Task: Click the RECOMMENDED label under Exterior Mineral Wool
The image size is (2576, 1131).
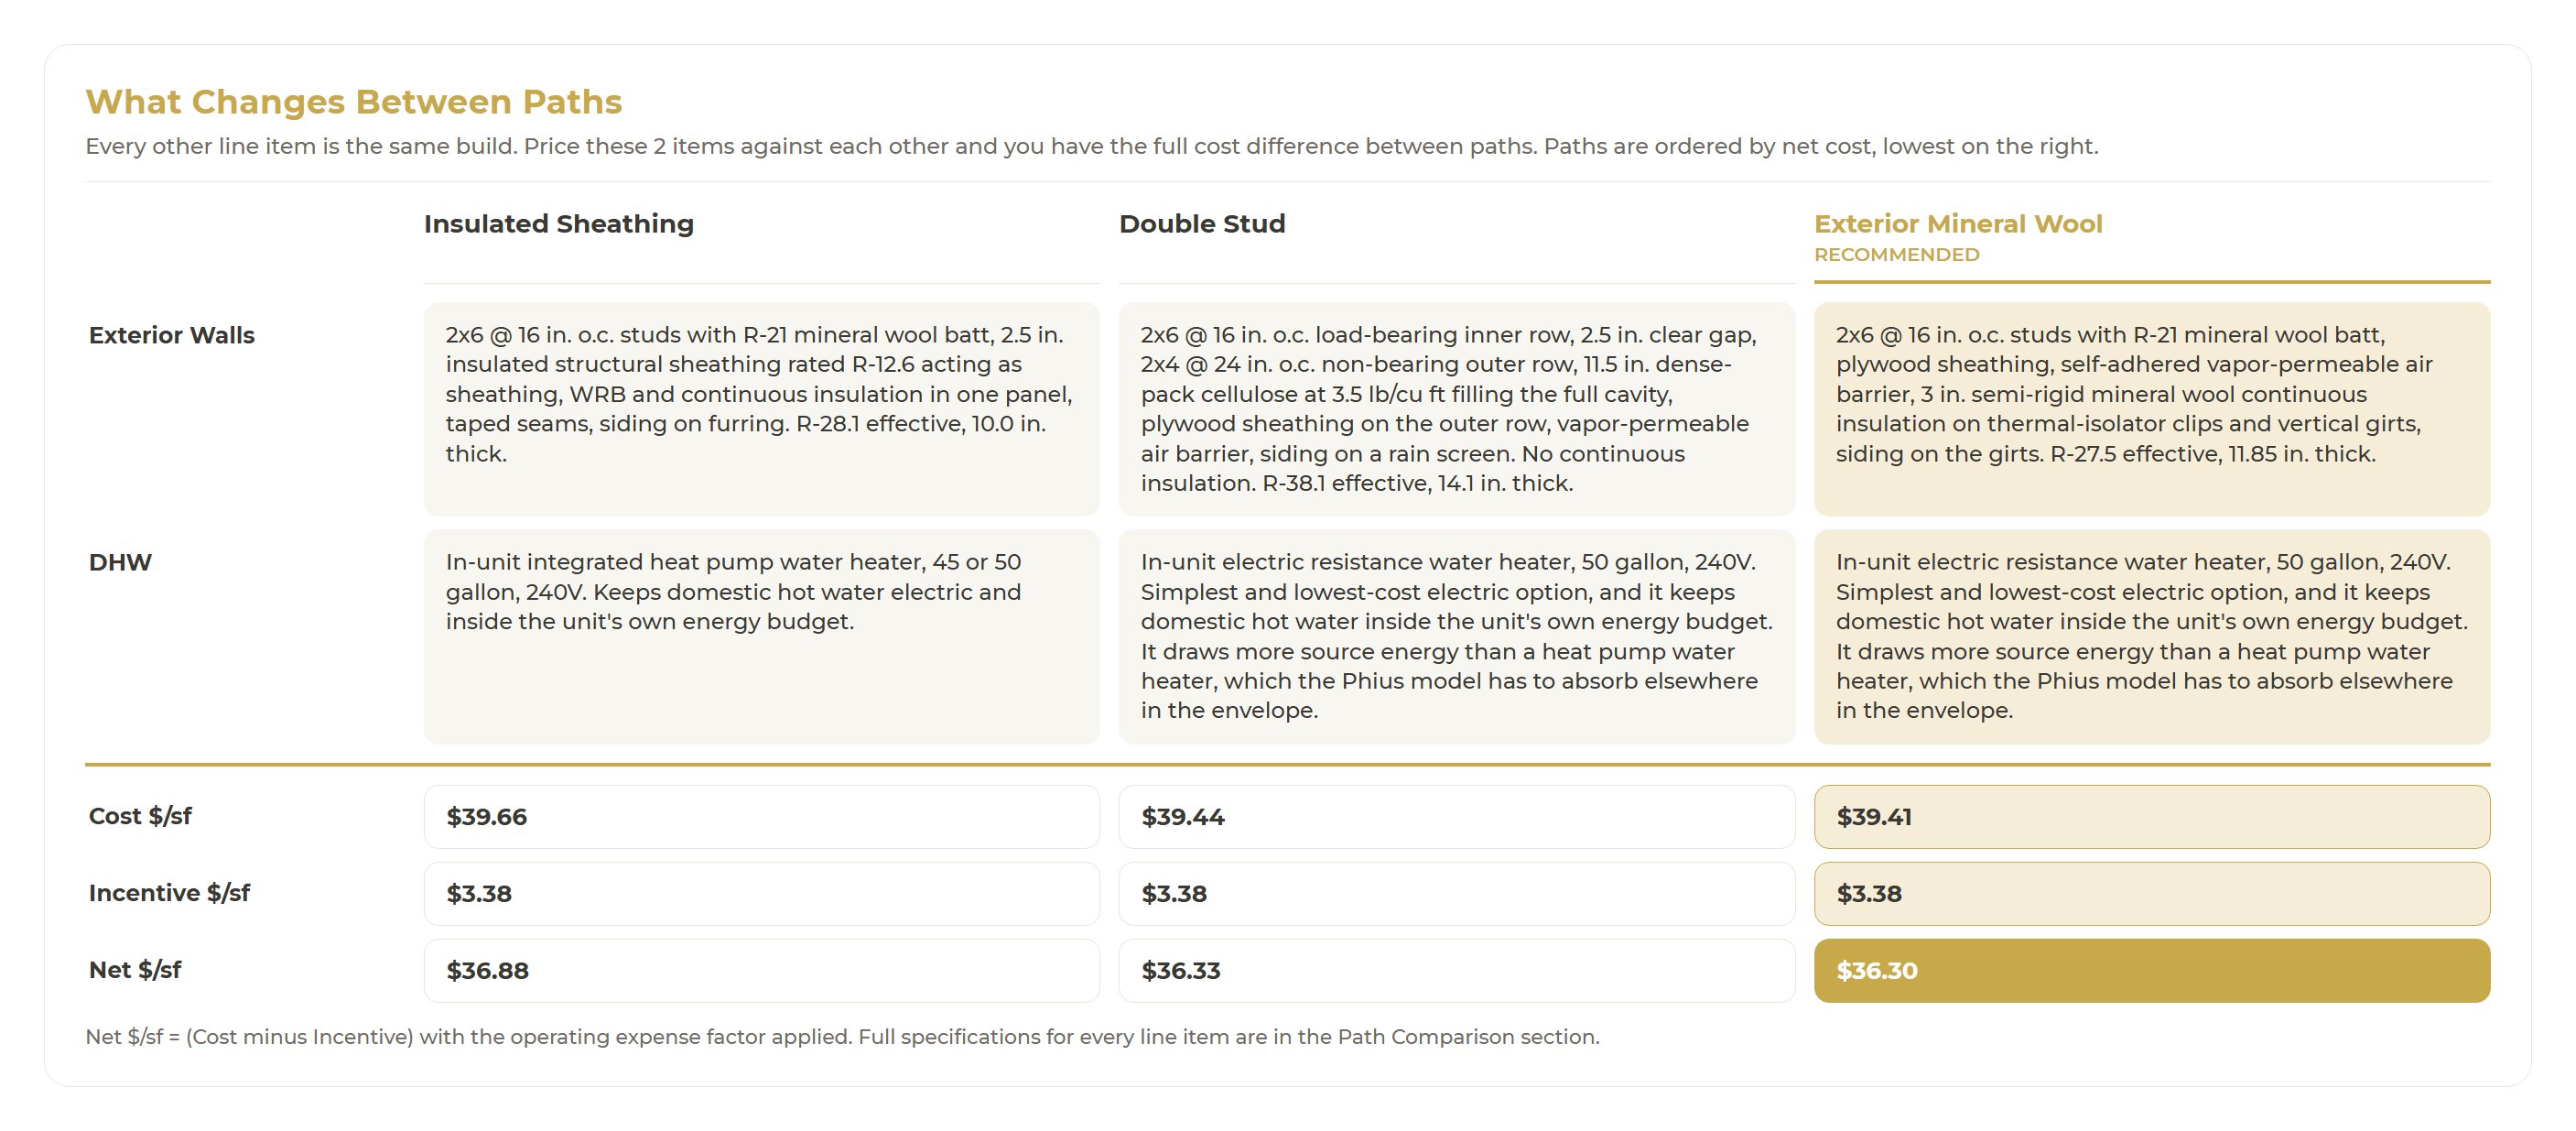Action: click(x=1896, y=255)
